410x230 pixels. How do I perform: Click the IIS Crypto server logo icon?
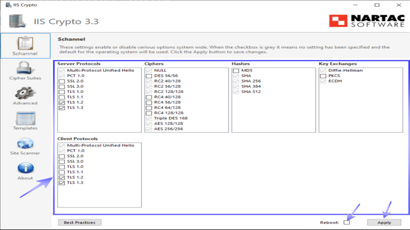(17, 21)
